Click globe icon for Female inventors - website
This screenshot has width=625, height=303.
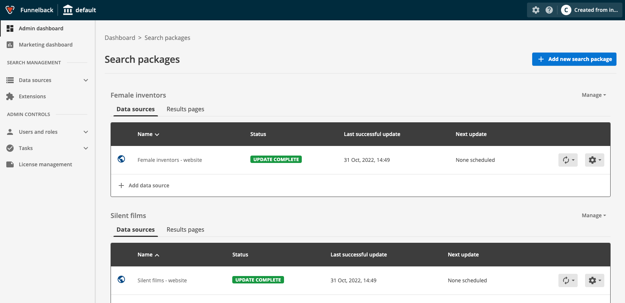[121, 159]
